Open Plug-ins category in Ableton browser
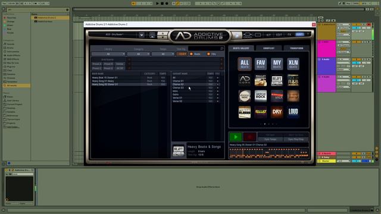The width and height of the screenshot is (381, 214). point(11,67)
